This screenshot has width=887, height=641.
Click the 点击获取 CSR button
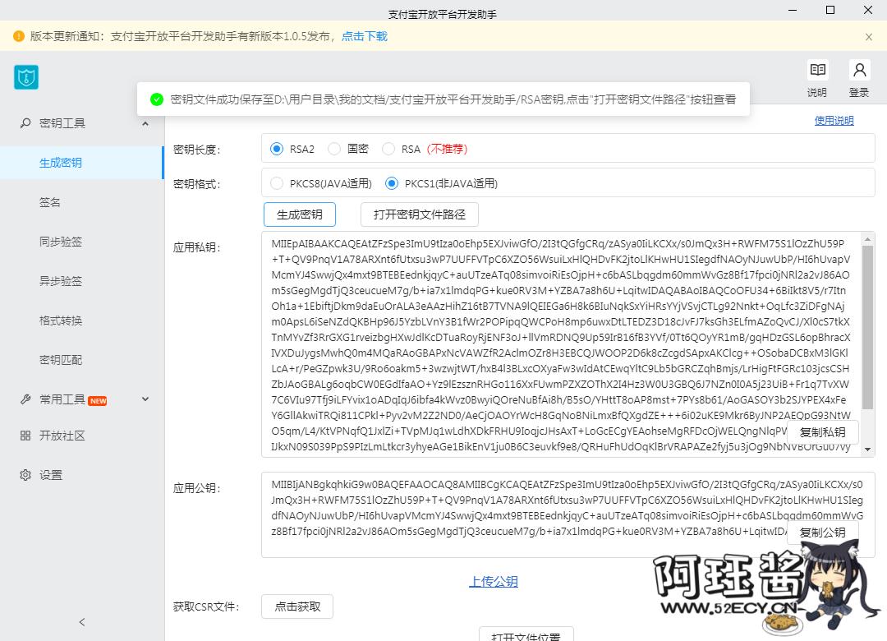pos(297,607)
